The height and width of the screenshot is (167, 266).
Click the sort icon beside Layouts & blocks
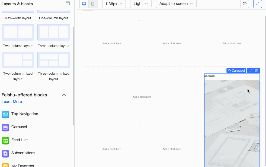[x=68, y=3]
